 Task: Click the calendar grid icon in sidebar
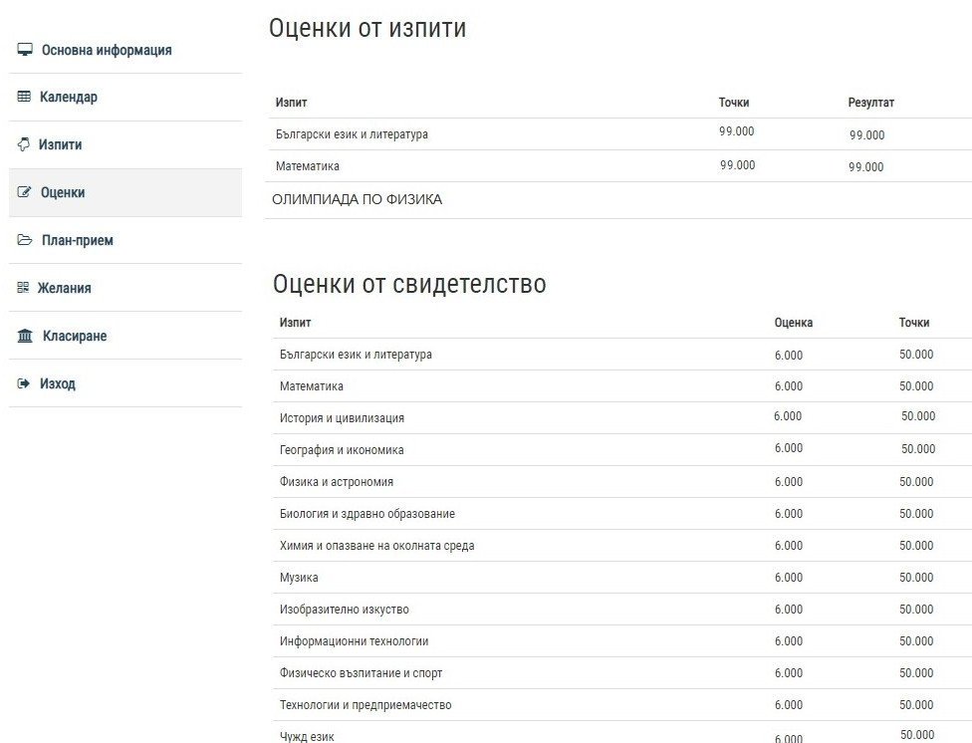pos(25,98)
